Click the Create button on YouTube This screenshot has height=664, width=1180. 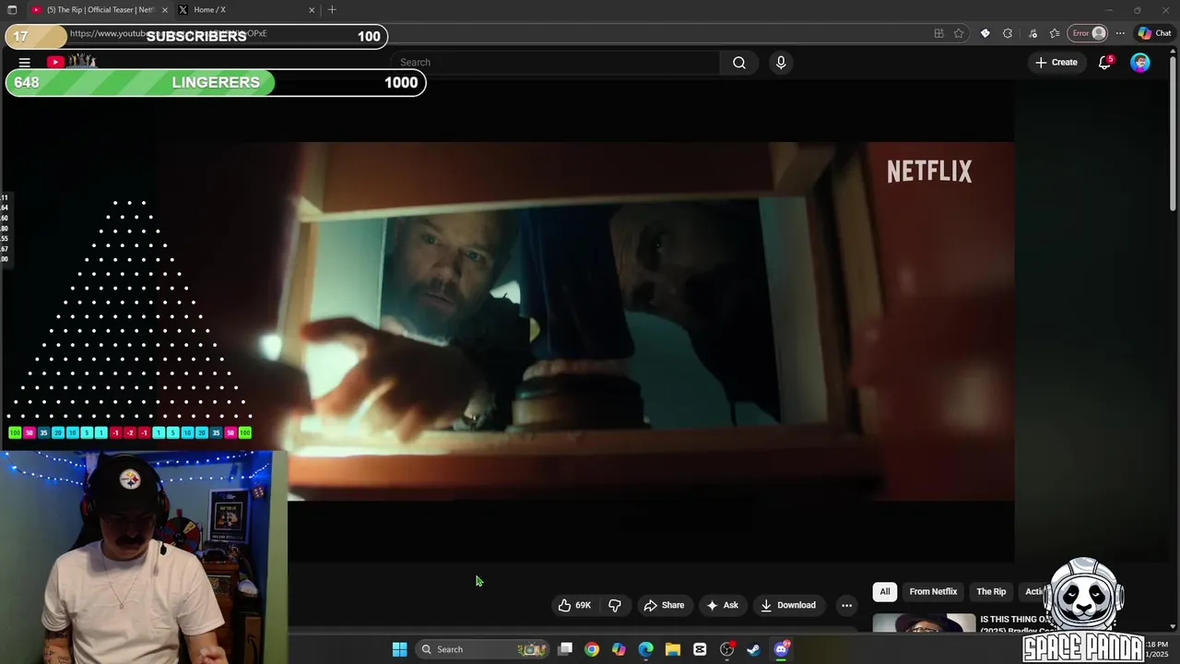tap(1056, 63)
